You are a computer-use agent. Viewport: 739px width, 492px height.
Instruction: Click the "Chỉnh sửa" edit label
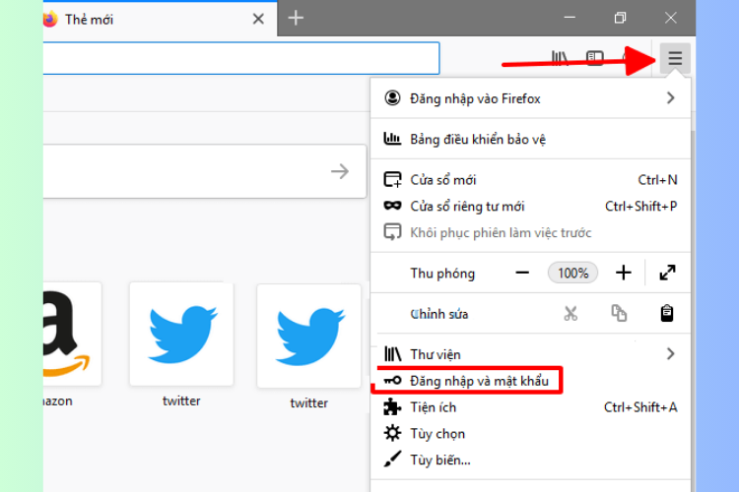point(439,314)
